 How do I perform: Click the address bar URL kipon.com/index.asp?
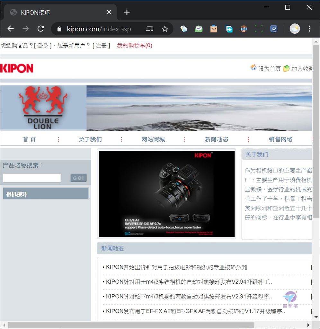click(x=99, y=29)
